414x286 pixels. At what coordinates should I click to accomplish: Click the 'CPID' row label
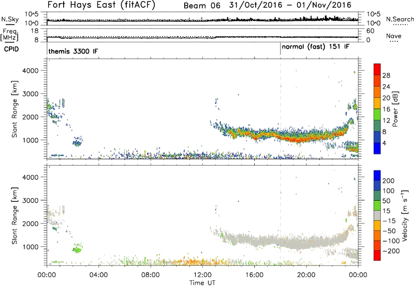click(11, 49)
